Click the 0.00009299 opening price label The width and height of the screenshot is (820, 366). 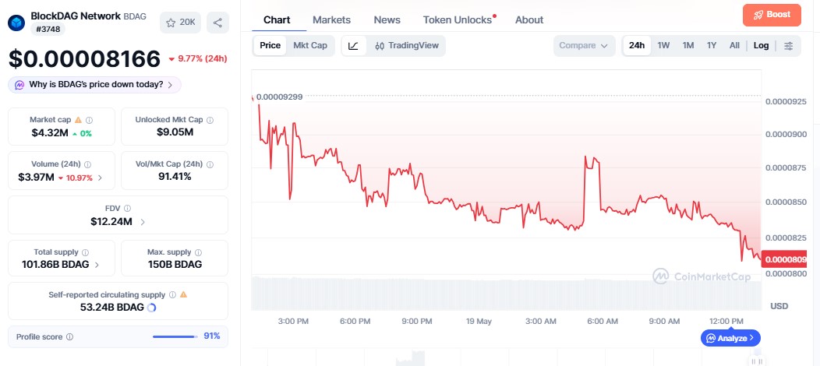279,97
